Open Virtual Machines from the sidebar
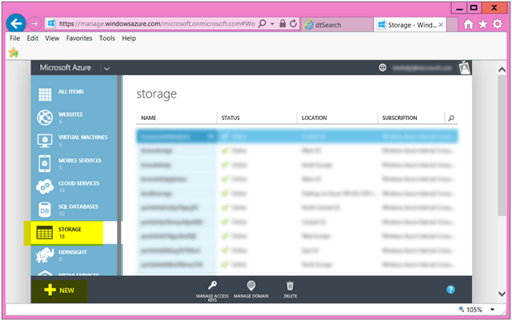Viewport: 512px width, 321px height. pos(45,141)
